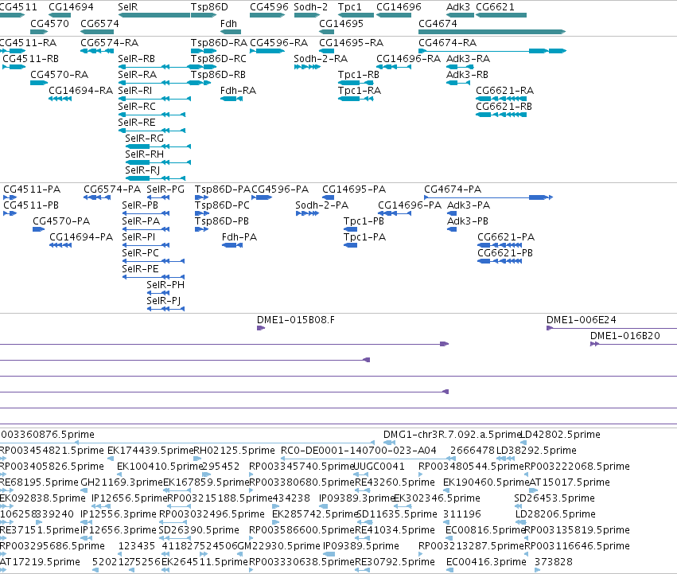677x574 pixels.
Task: Open the DME1-006E24 feature
Action: coord(612,328)
